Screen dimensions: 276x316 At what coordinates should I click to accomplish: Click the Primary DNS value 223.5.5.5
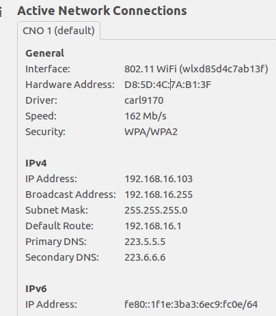click(145, 242)
